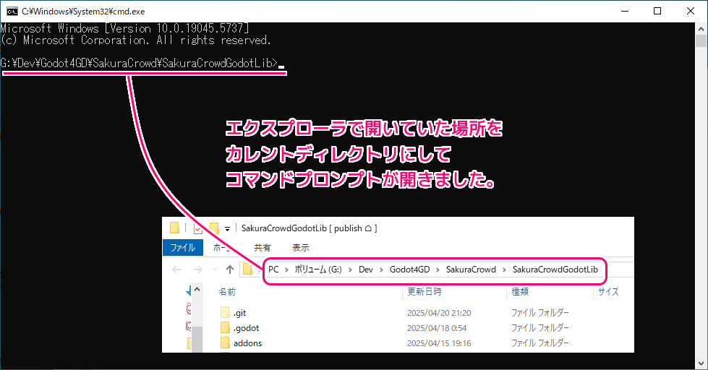
Task: Open the recent locations dropdown in Explorer
Action: pos(215,270)
